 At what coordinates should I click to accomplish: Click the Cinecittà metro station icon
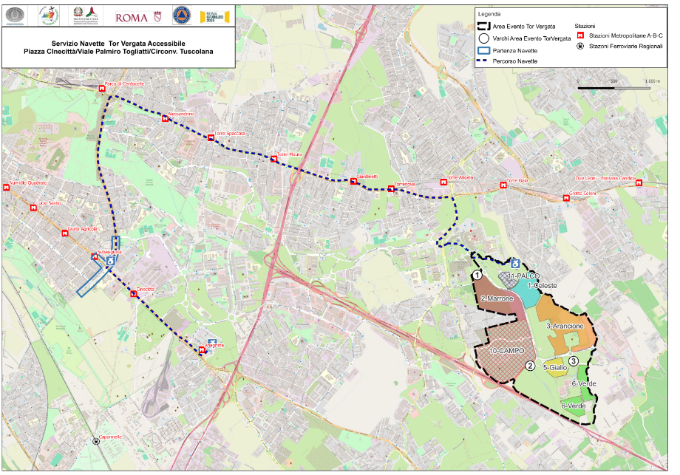point(134,294)
